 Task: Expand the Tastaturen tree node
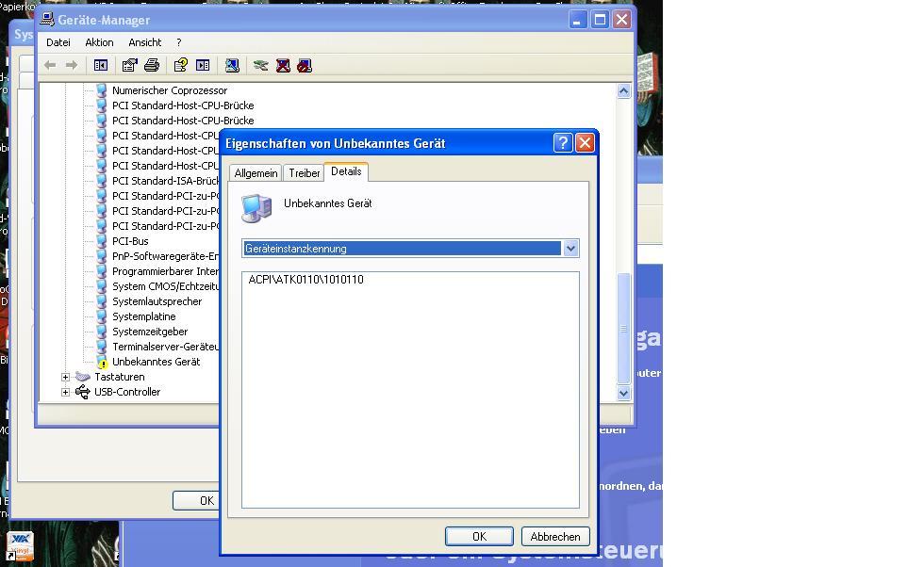click(x=65, y=377)
